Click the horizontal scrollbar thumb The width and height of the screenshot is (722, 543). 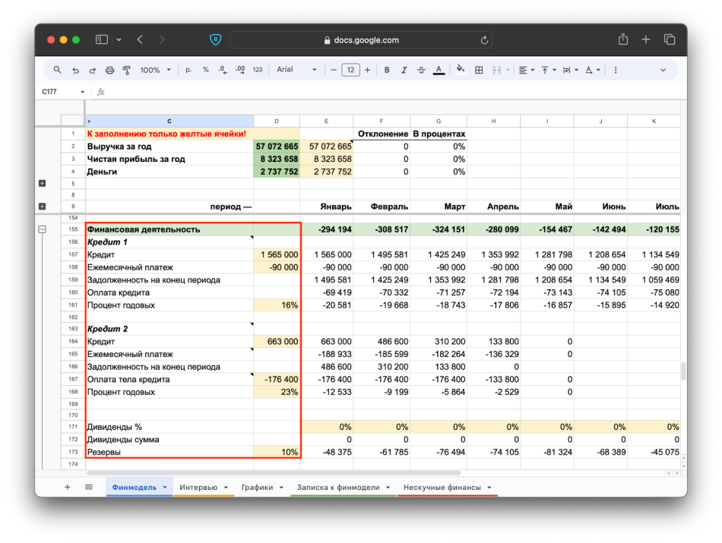coord(274,472)
